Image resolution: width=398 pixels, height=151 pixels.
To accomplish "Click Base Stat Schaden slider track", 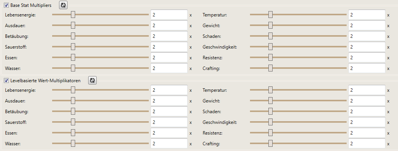I will [298, 36].
